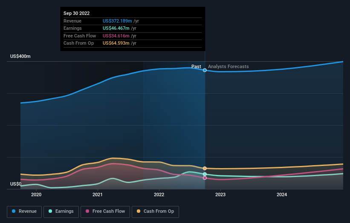Image resolution: width=350 pixels, height=223 pixels.
Task: Click the US$372.189m revenue value
Action: coord(117,21)
